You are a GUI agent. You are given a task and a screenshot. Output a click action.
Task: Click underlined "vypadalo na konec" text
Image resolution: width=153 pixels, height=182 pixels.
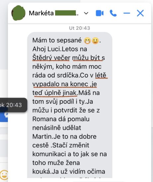(60, 84)
